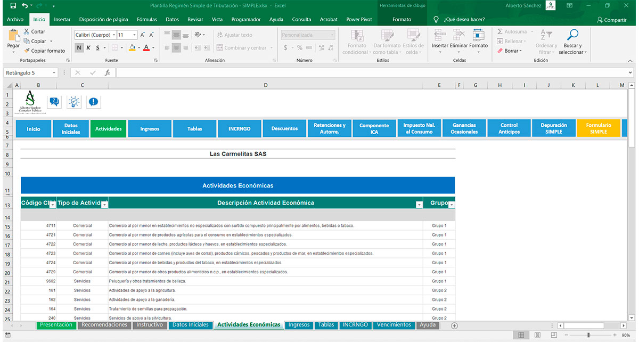Switch to the Fórmulas ribbon tab
The width and height of the screenshot is (639, 342).
tap(147, 19)
